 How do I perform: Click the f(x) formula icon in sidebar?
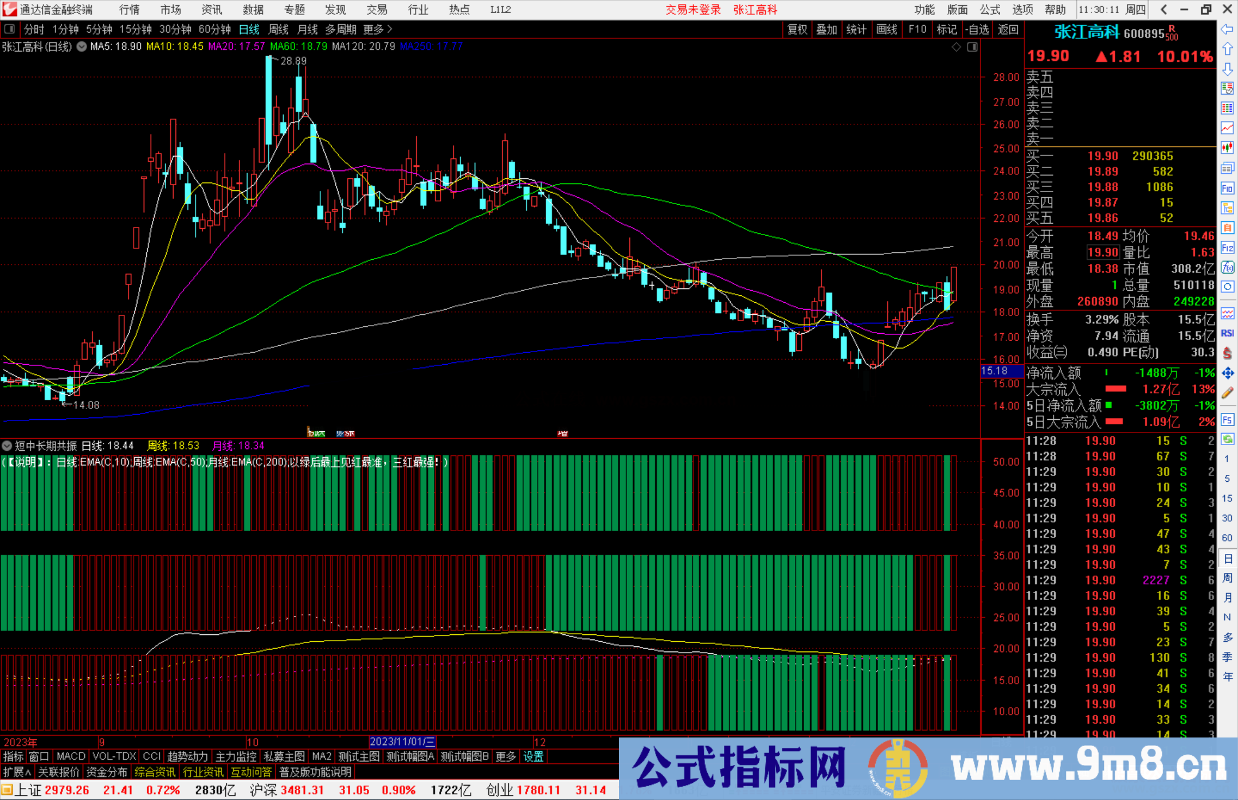pyautogui.click(x=1227, y=268)
